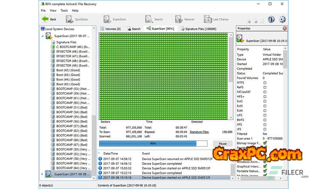
Task: Click the Recover toolbar icon
Action: 184,20
